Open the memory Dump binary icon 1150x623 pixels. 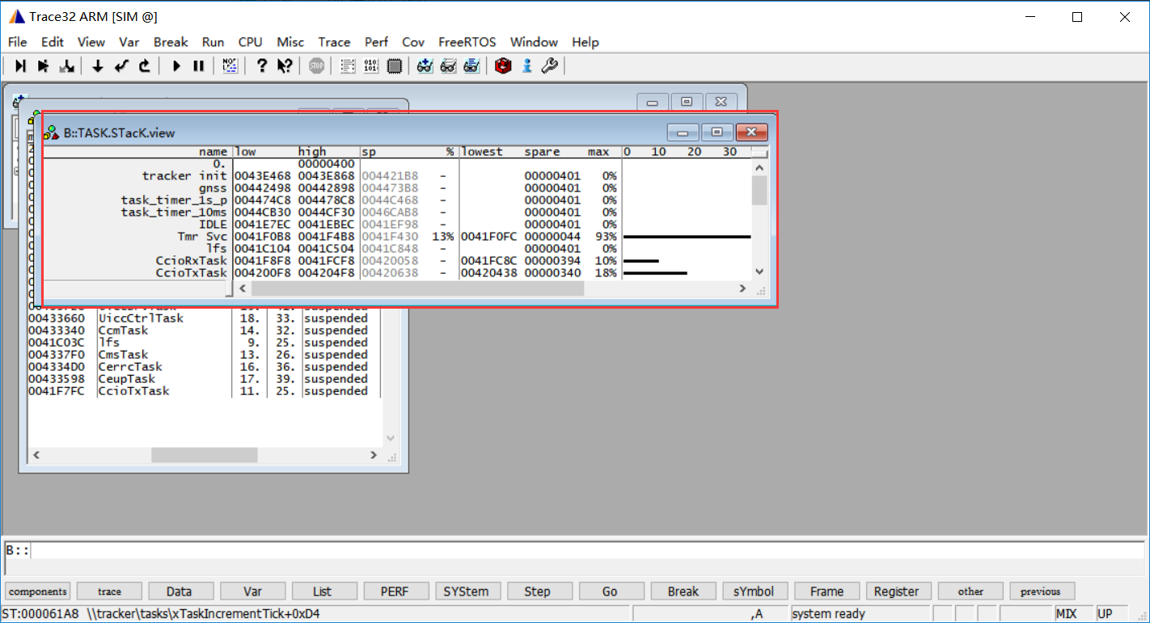click(370, 66)
